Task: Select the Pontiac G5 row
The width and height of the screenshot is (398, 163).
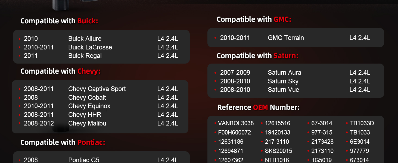Action: pyautogui.click(x=84, y=160)
